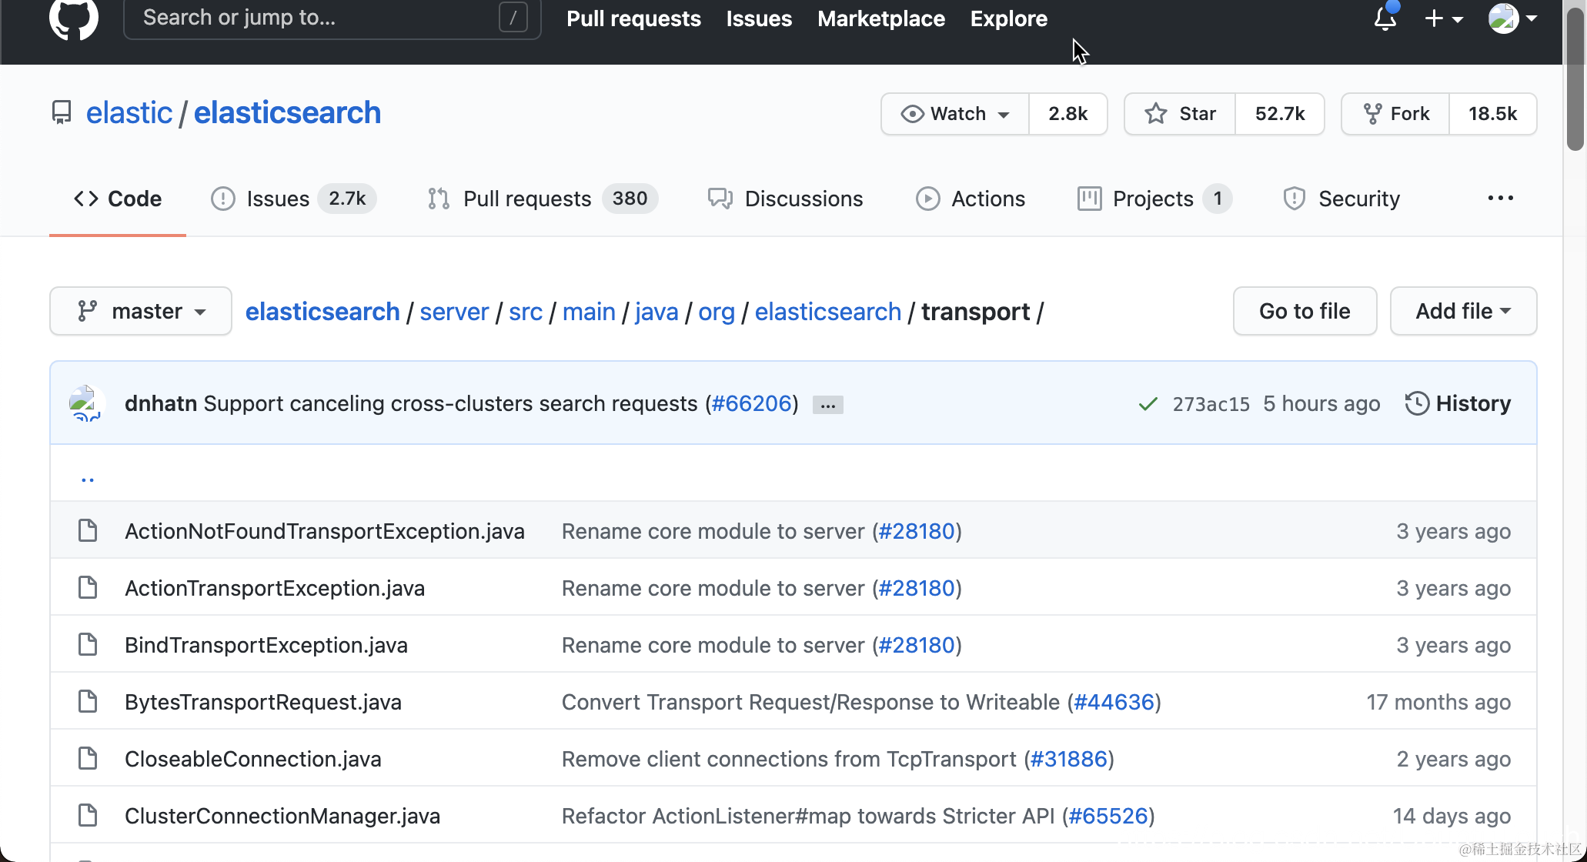Navigate to src in the breadcrumb
The height and width of the screenshot is (862, 1587).
click(526, 312)
